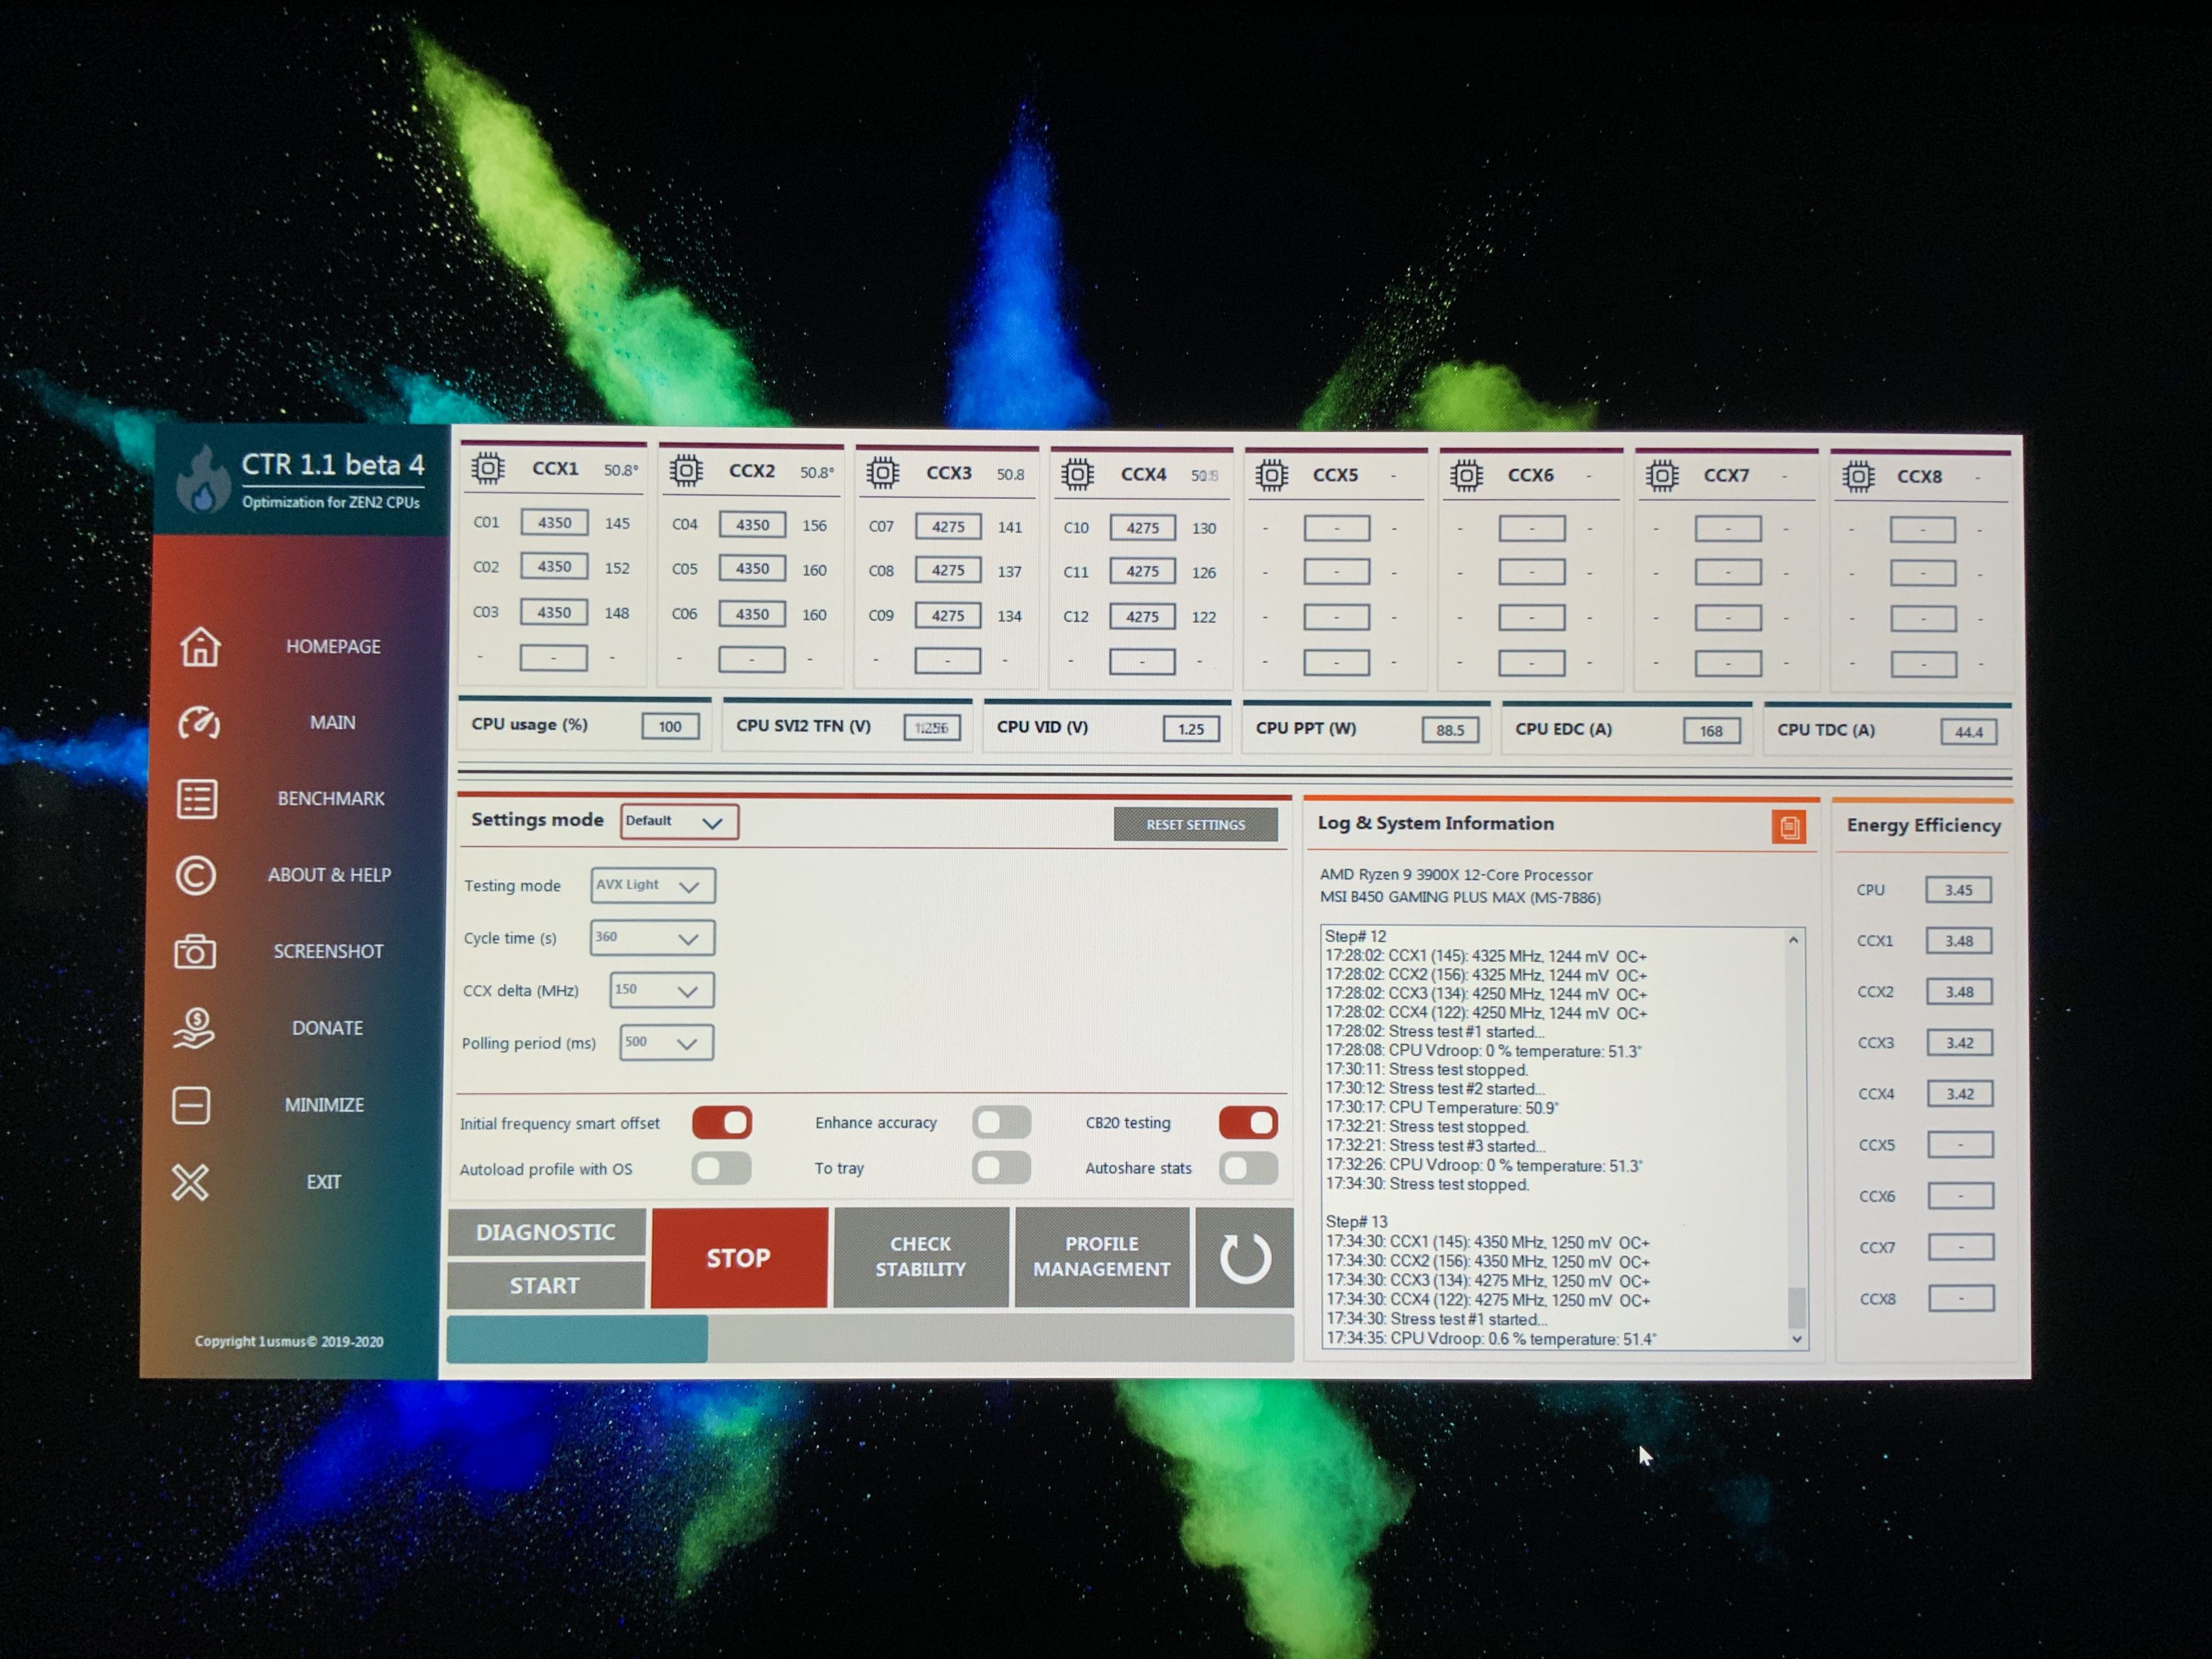The width and height of the screenshot is (2212, 1659).
Task: Enable the Enhance accuracy toggle
Action: pyautogui.click(x=1001, y=1122)
